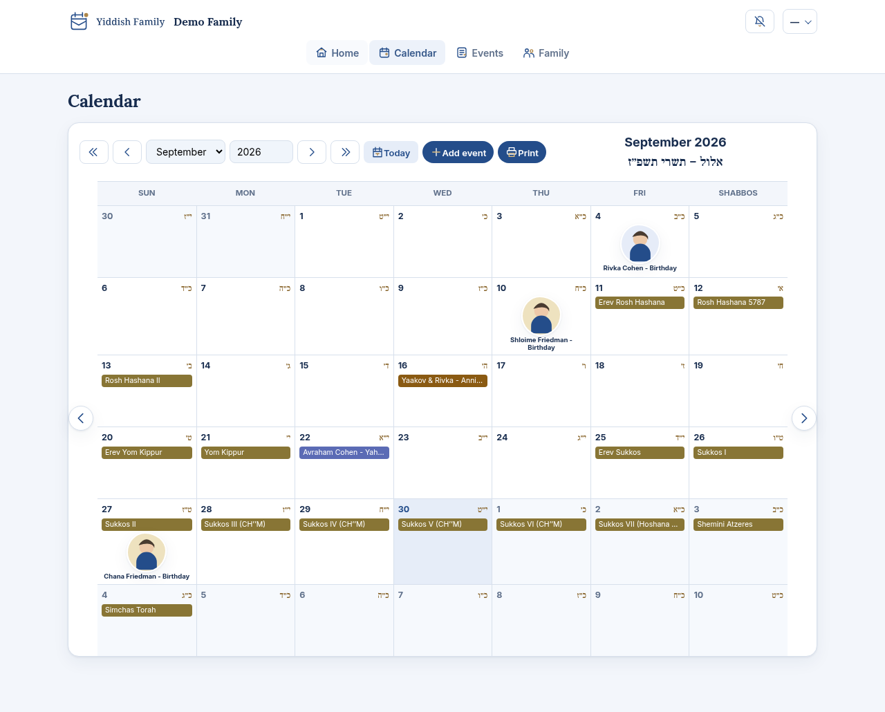
Task: Open Shloime Friedman birthday avatar
Action: 541,316
